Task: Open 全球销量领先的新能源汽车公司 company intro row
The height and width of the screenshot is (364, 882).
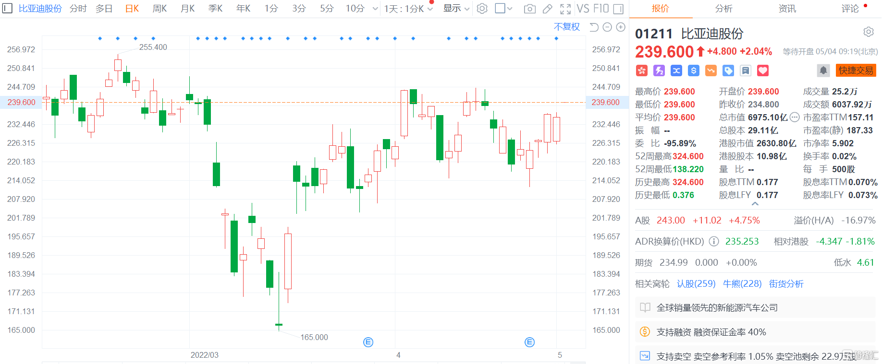Action: [x=755, y=307]
